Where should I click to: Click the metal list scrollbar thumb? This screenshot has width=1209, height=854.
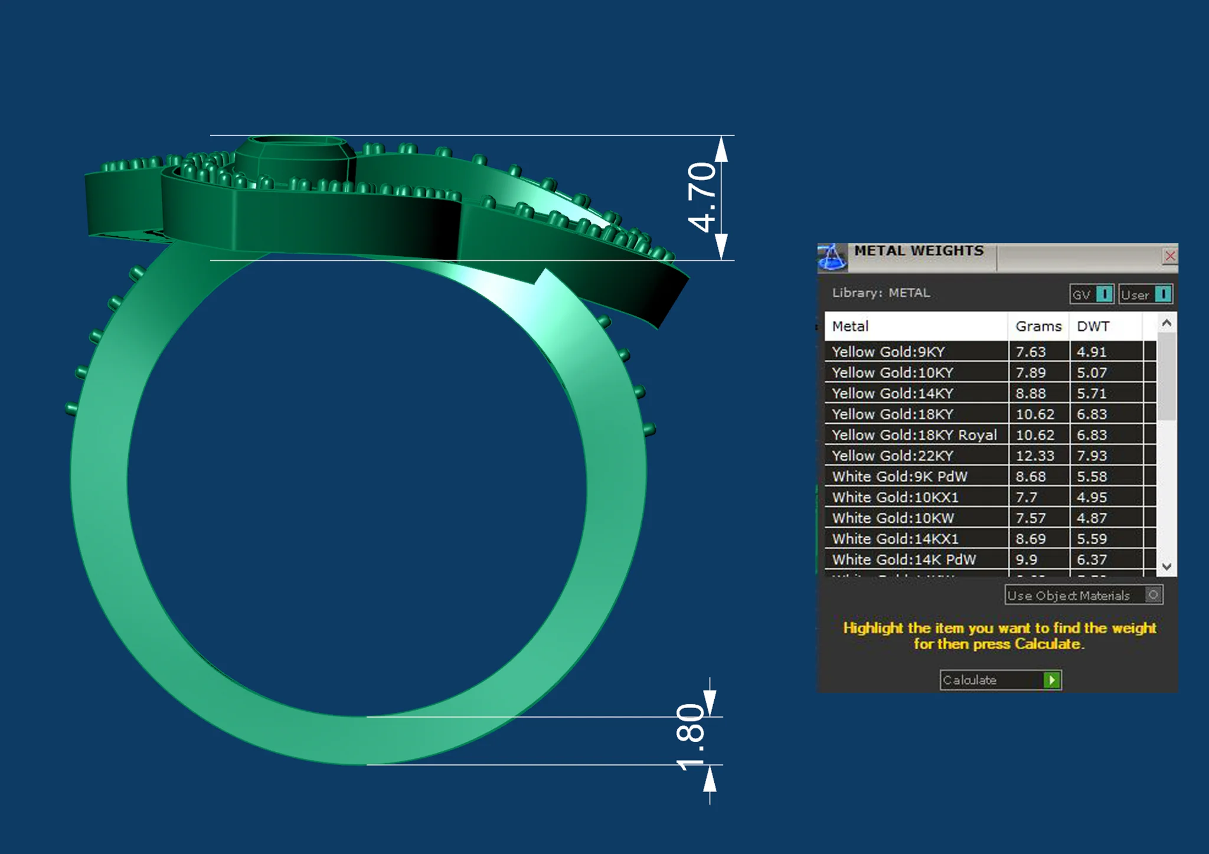(x=1166, y=377)
